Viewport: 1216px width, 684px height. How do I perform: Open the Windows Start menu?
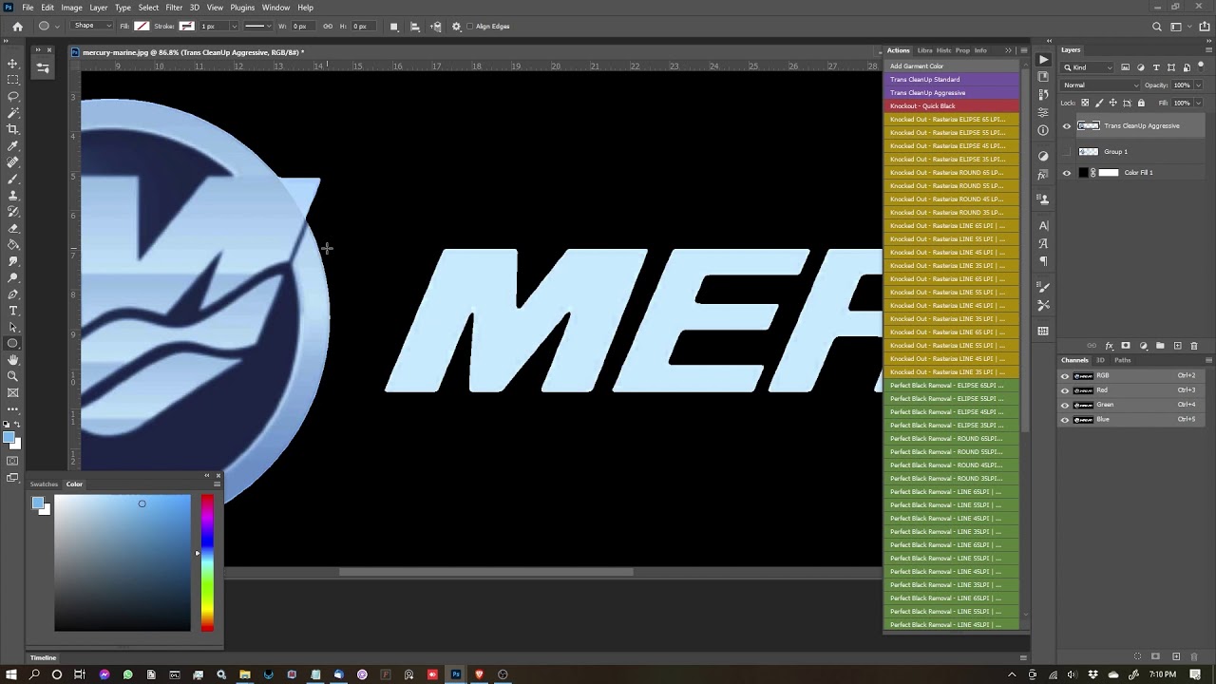coord(11,674)
